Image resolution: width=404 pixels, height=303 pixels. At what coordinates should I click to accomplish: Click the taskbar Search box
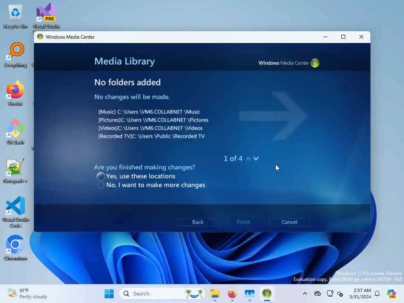pyautogui.click(x=162, y=294)
